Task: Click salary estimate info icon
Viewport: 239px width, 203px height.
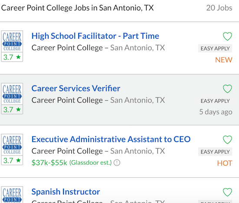Action: [x=117, y=163]
